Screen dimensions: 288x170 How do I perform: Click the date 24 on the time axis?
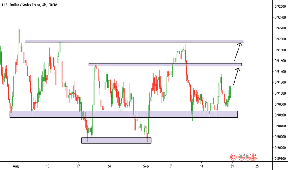coord(109,166)
